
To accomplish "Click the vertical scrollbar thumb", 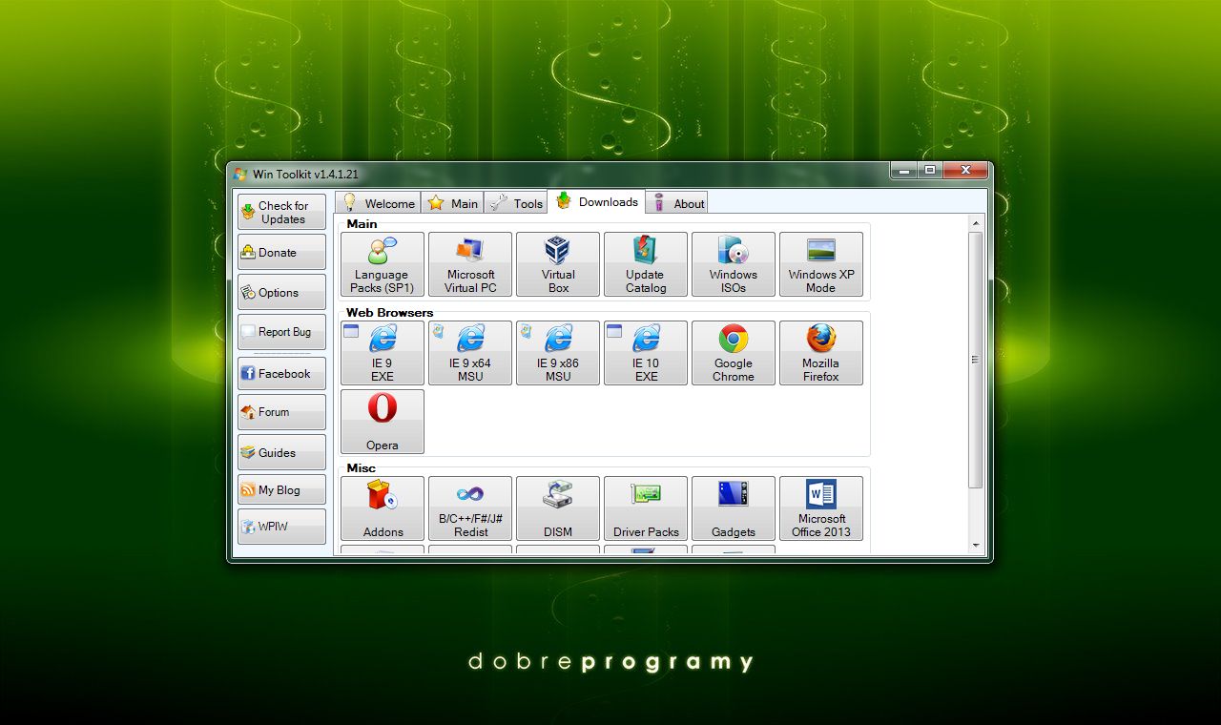I will 976,360.
